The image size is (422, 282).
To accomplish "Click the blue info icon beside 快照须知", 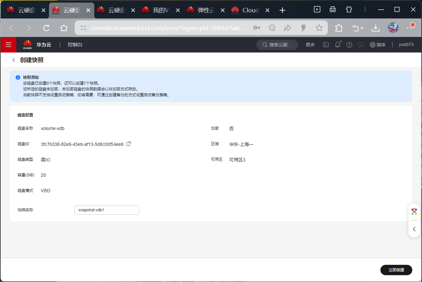I will click(x=18, y=77).
